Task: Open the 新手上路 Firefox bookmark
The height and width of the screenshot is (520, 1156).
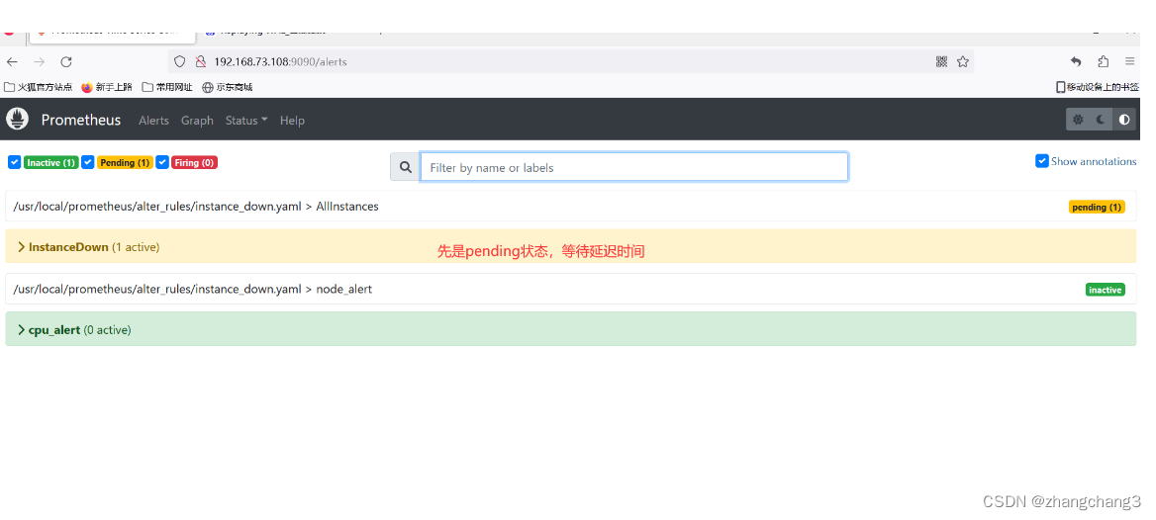Action: [x=107, y=87]
